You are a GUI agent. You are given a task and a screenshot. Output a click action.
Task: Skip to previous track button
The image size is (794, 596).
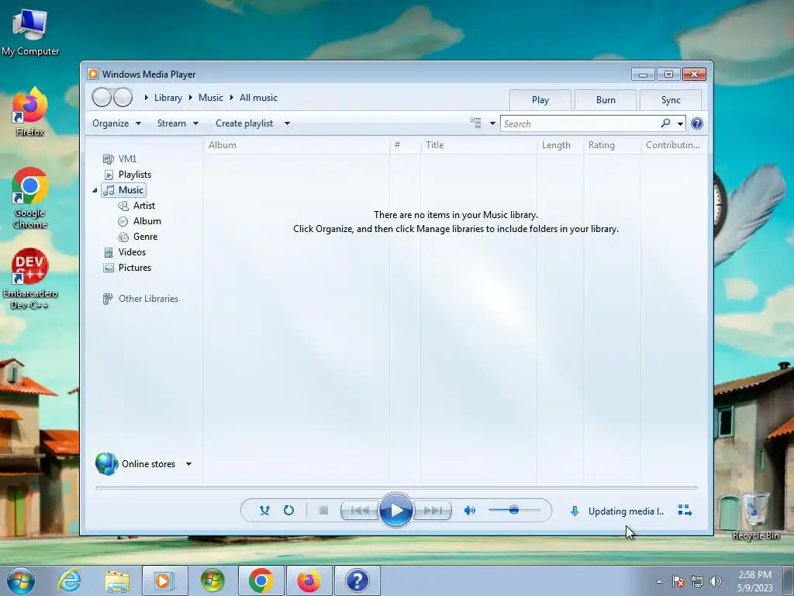tap(360, 511)
